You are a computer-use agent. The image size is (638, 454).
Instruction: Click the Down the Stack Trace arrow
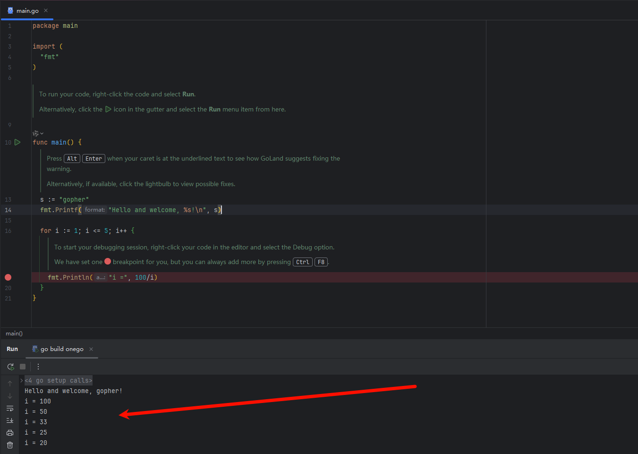10,396
